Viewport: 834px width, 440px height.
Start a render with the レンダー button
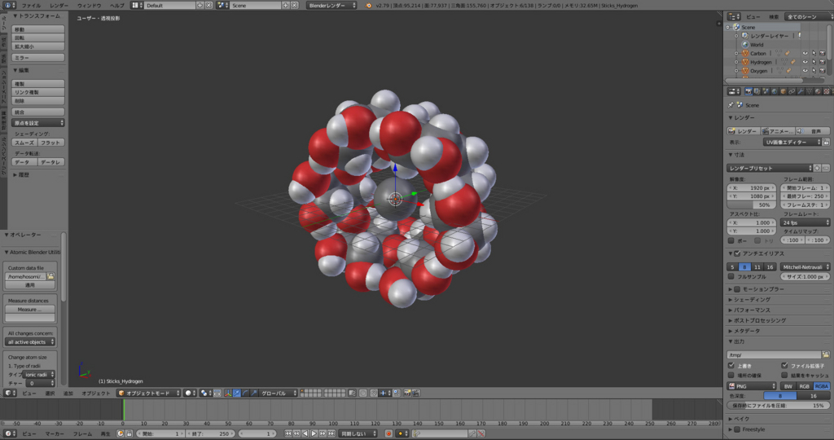[743, 131]
